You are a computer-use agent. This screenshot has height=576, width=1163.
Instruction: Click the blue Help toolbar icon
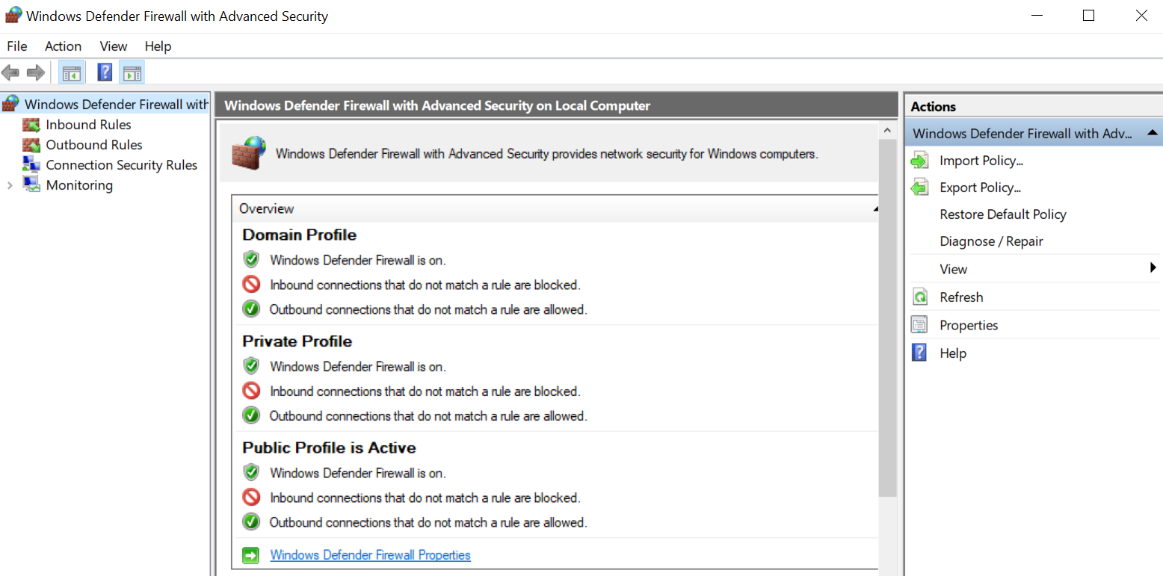[105, 72]
